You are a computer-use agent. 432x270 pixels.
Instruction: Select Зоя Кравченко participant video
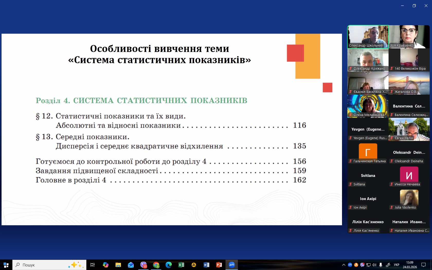(409, 37)
